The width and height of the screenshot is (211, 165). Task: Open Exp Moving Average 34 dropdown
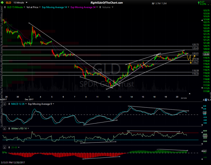coord(97,7)
